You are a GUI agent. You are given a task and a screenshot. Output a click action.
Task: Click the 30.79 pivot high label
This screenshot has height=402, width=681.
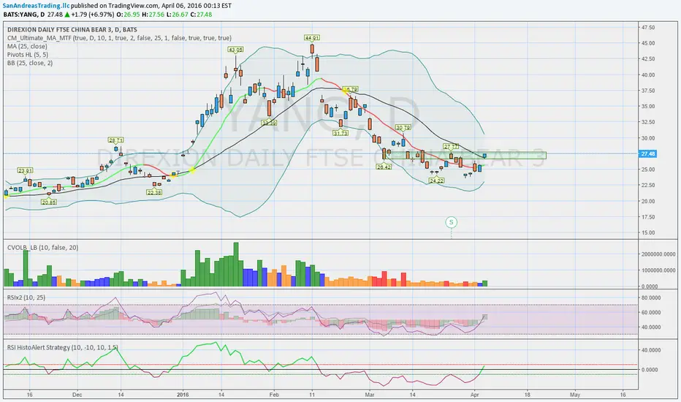[403, 128]
